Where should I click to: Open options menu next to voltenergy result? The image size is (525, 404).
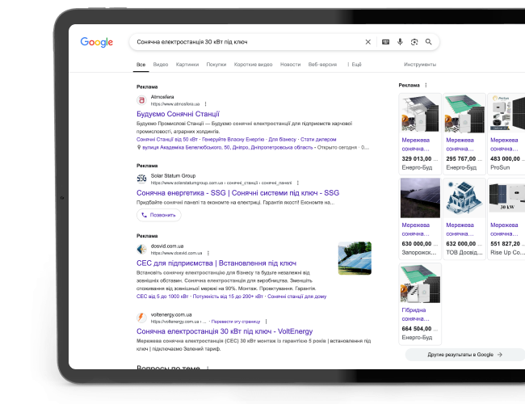(x=267, y=322)
